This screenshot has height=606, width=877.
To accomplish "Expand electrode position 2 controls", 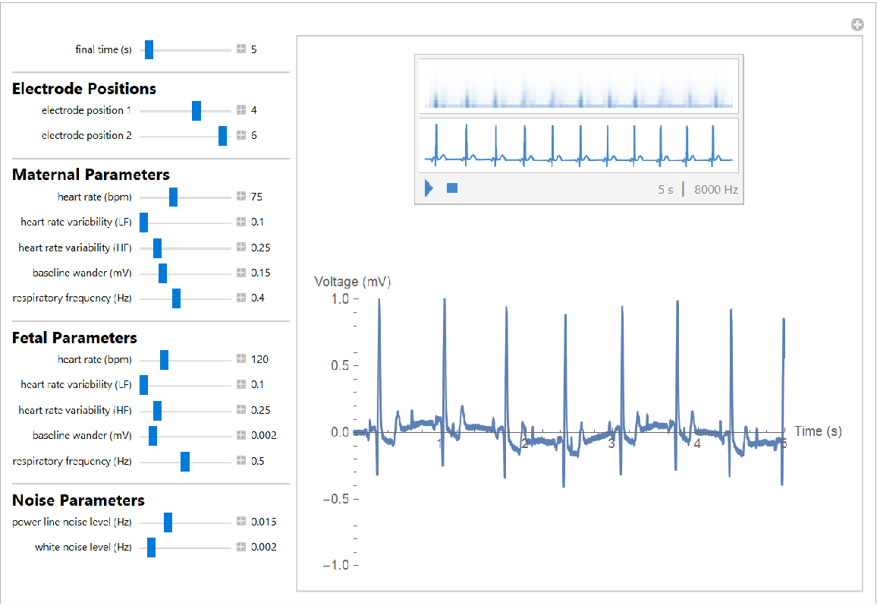I will 241,135.
